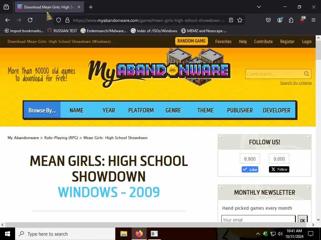Image resolution: width=321 pixels, height=240 pixels.
Task: Open the Windows Start menu
Action: tap(8, 234)
